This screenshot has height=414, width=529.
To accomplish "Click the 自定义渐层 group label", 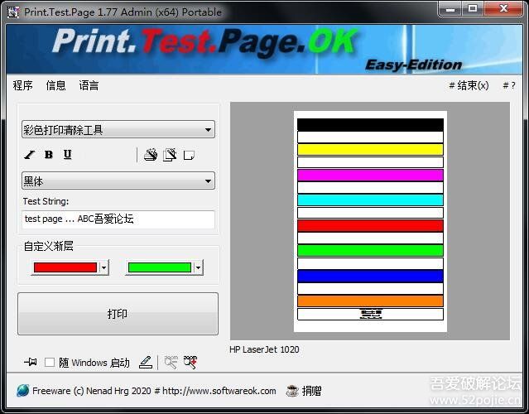I will click(x=49, y=246).
